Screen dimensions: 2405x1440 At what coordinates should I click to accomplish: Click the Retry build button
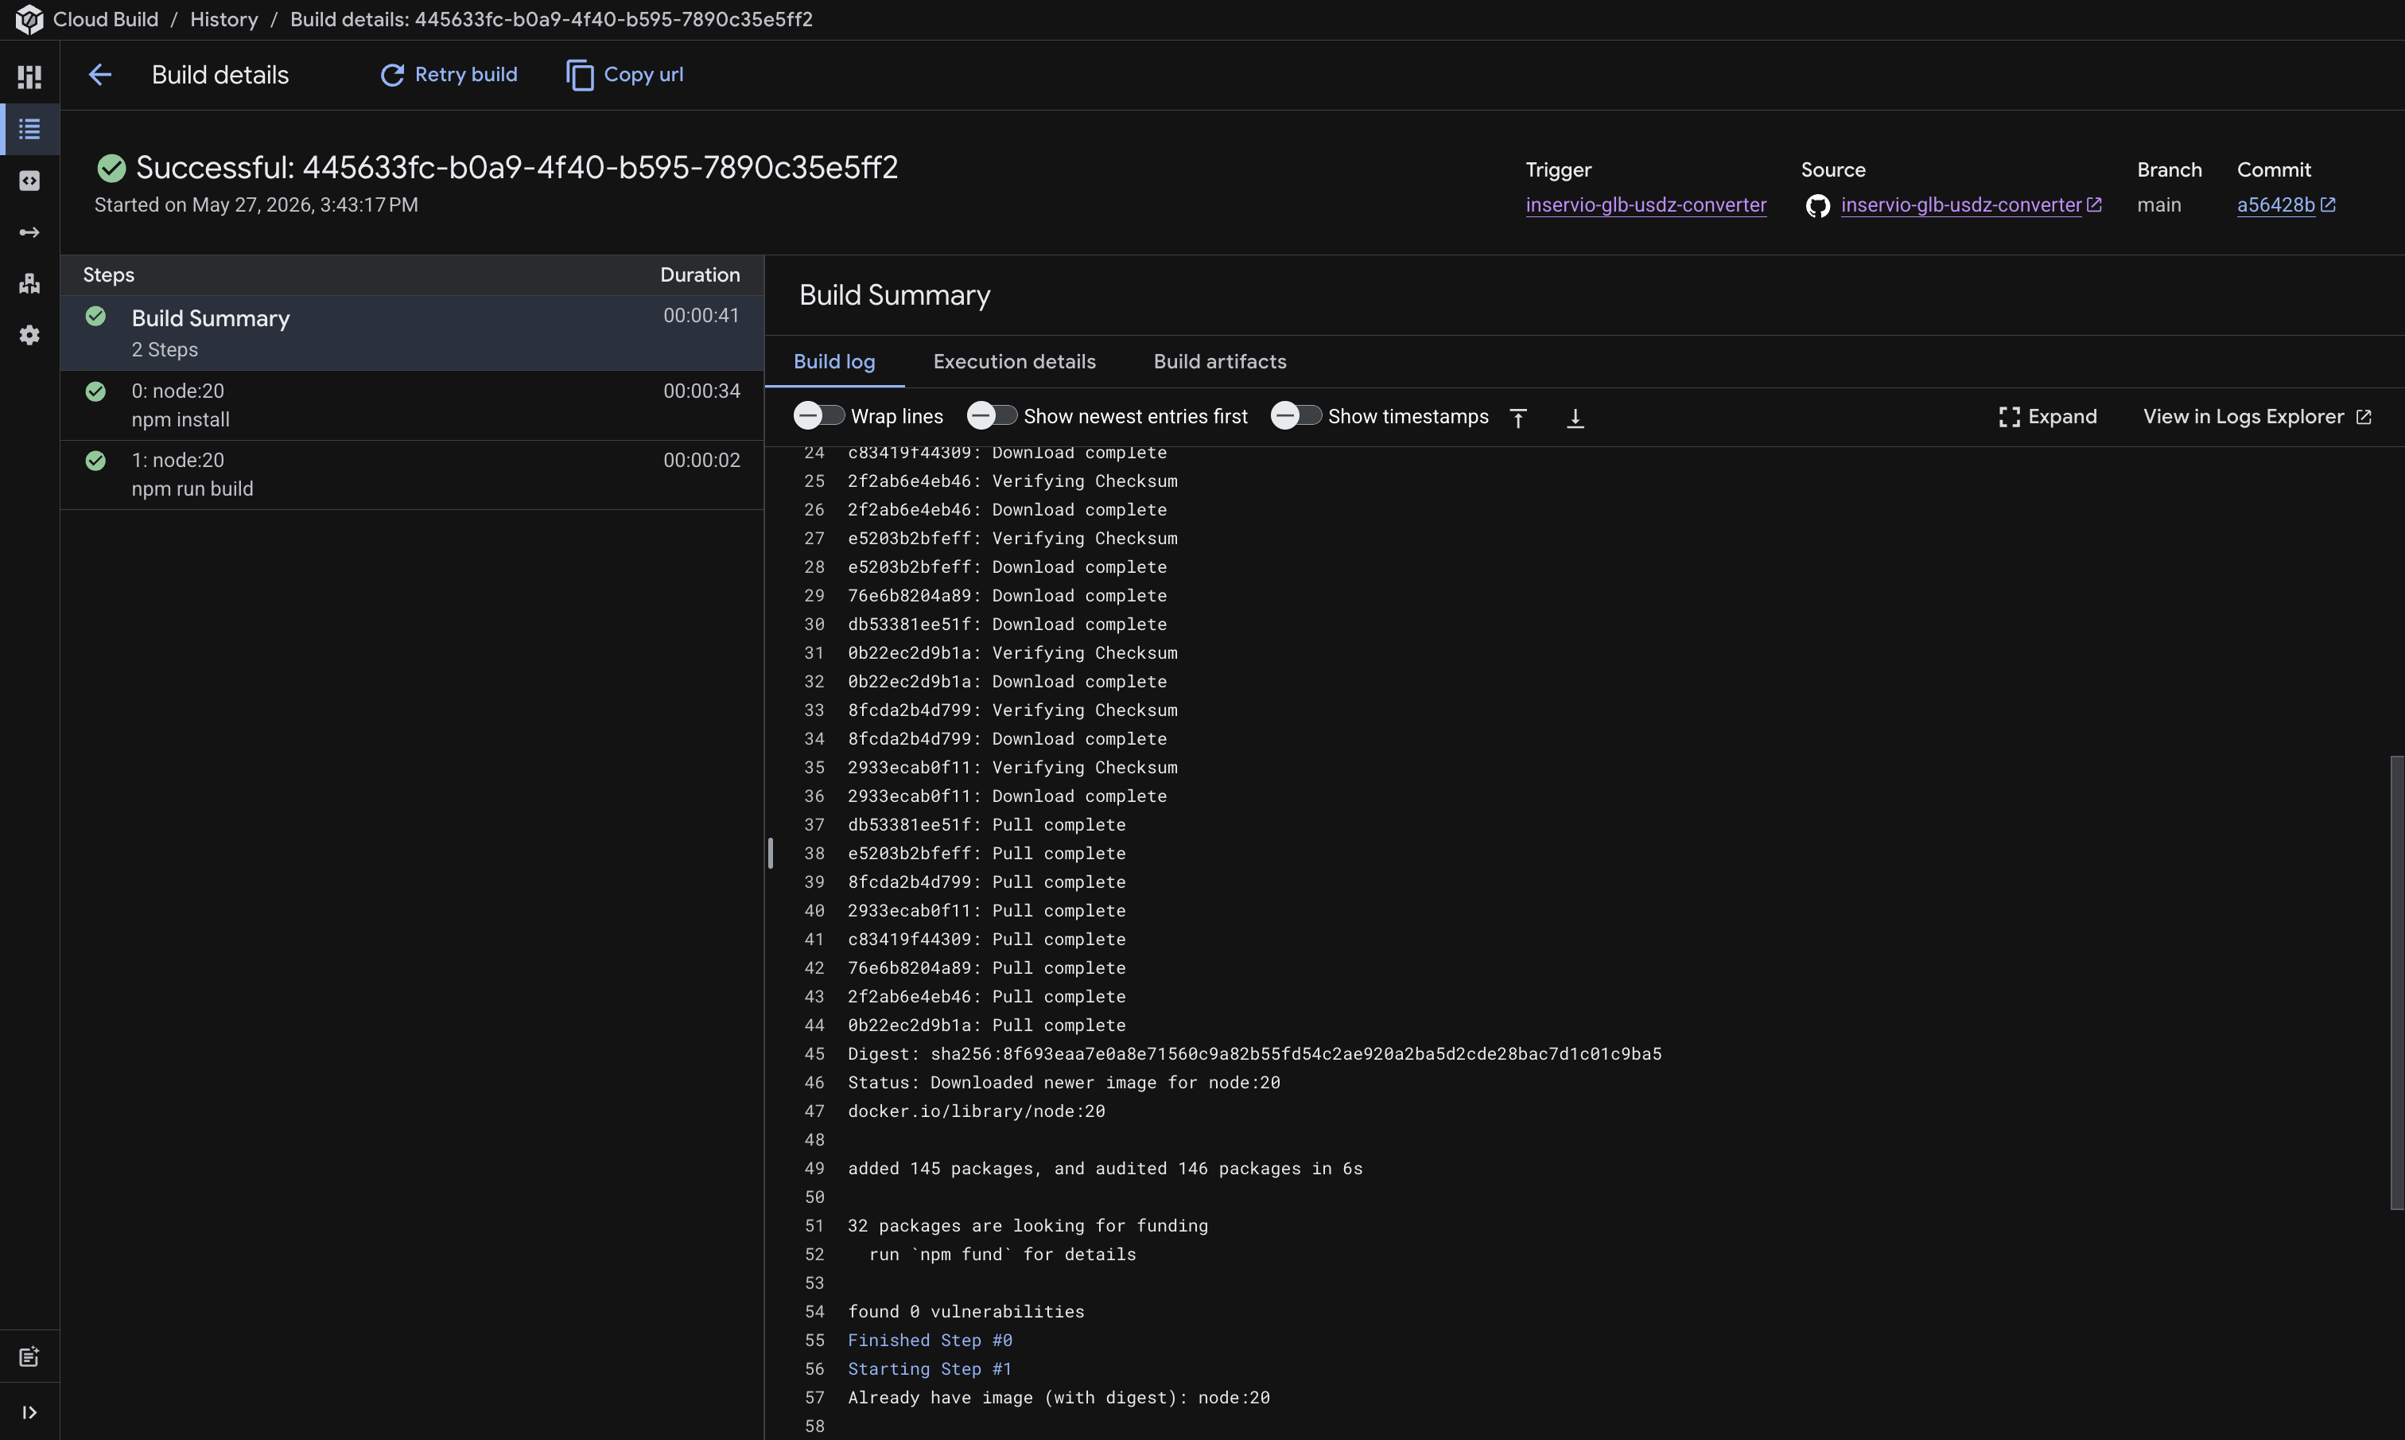pyautogui.click(x=449, y=75)
